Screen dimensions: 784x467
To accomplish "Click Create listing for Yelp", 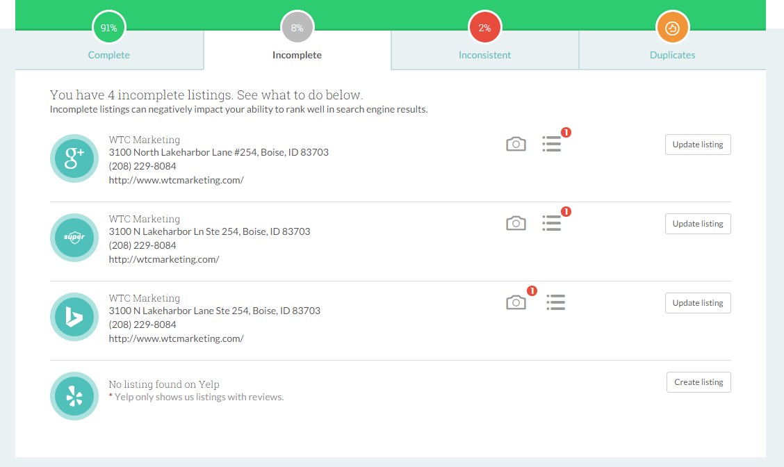I will 699,382.
